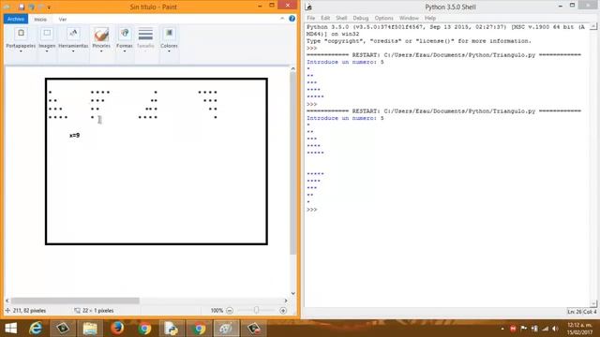Show hidden system tray icons arrow
600x337 pixels.
(502, 329)
